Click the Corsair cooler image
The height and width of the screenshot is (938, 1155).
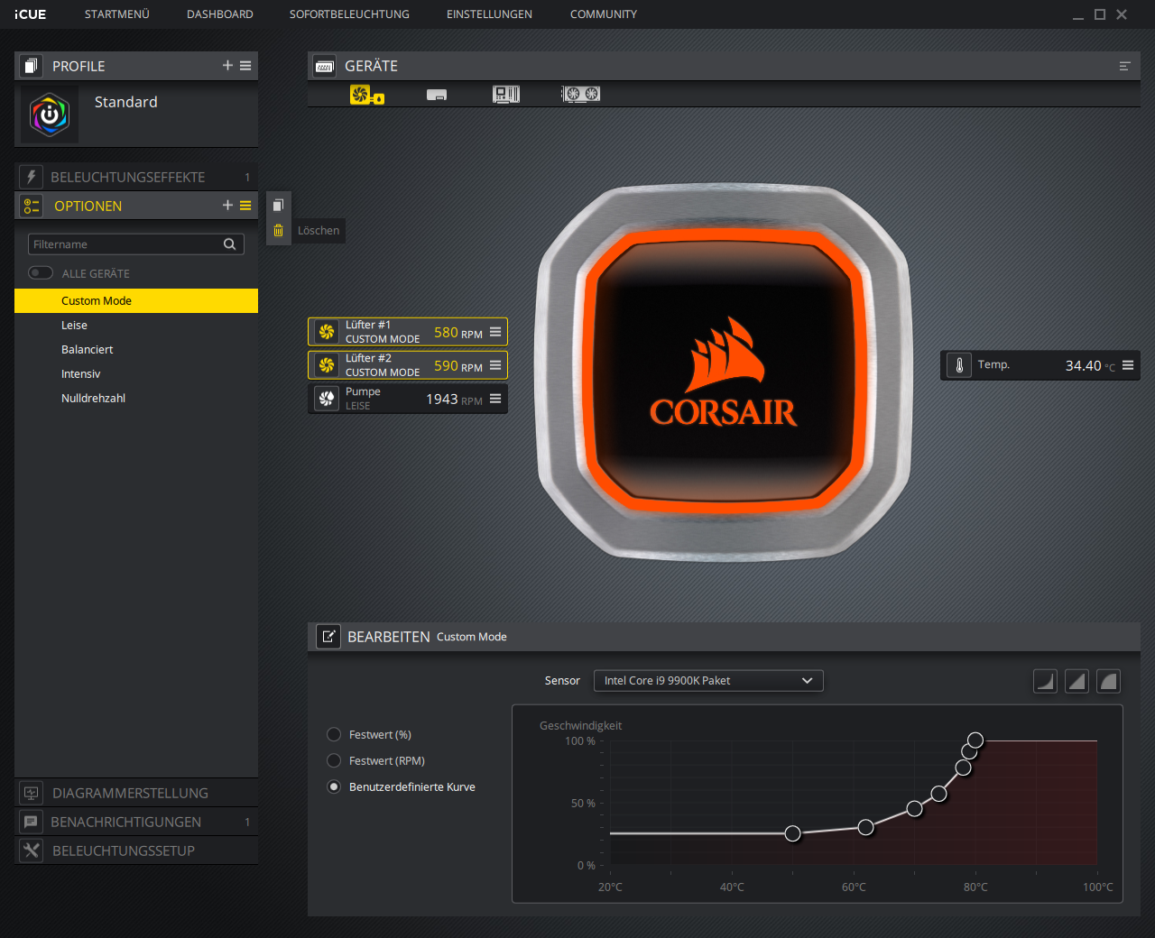point(724,372)
